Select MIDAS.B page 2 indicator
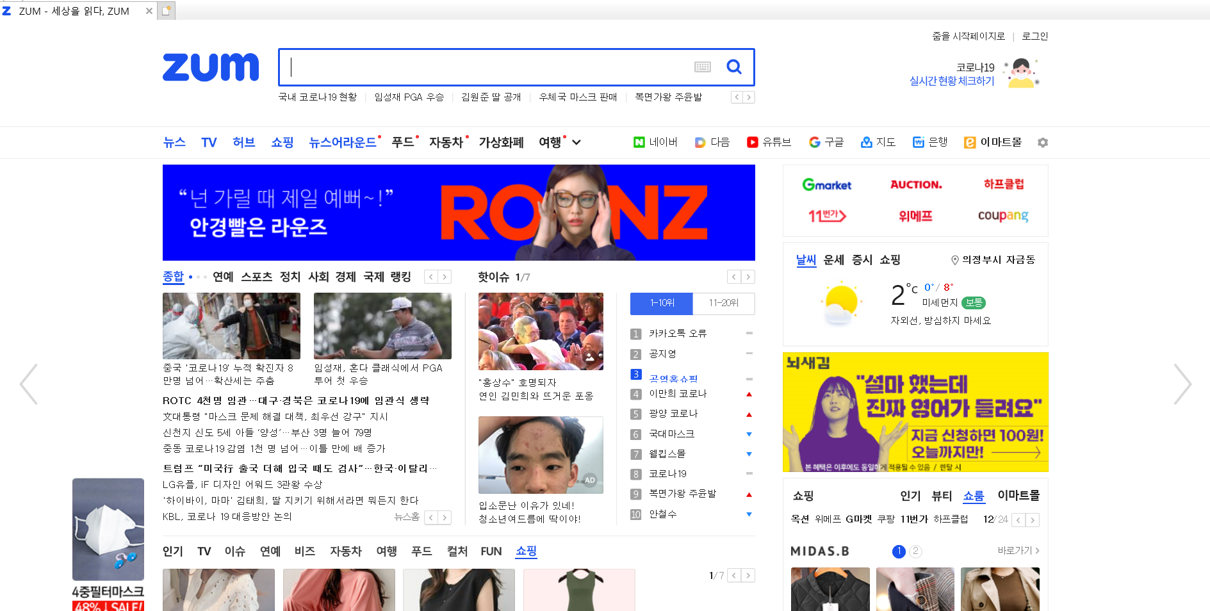 (x=915, y=551)
